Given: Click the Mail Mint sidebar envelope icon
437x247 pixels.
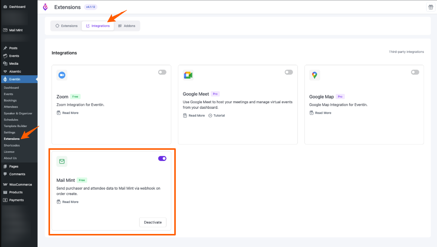Looking at the screenshot, I should [5, 30].
